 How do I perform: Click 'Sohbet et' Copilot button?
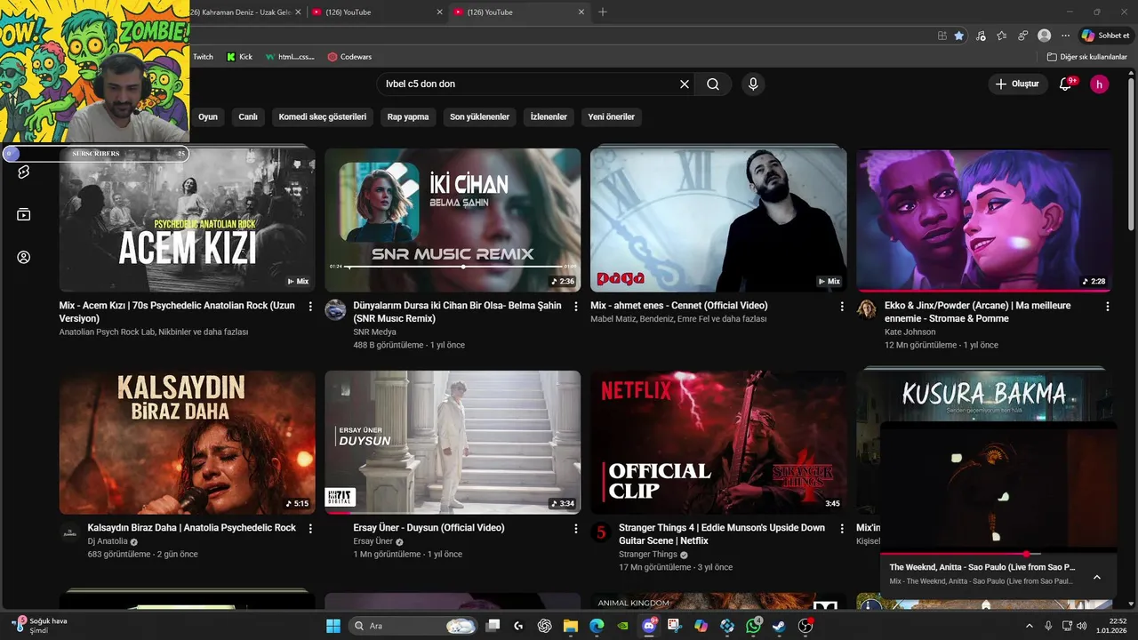pos(1105,36)
